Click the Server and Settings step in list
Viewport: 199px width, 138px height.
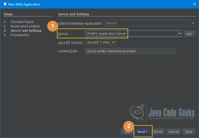coord(26,31)
